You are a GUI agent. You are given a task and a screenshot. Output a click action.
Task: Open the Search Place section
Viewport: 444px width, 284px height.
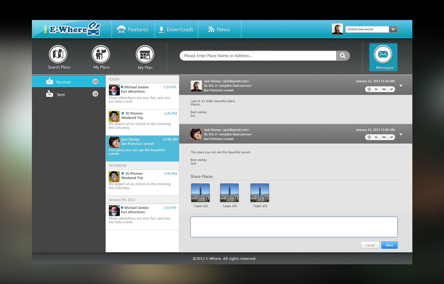[58, 54]
